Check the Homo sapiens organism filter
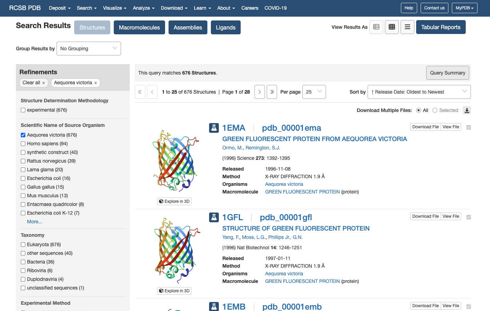This screenshot has height=311, width=490. tap(23, 144)
